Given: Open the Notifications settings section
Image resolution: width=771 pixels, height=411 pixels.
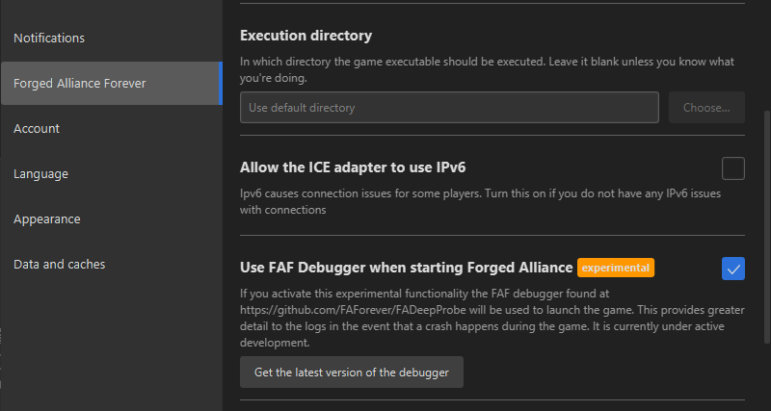Looking at the screenshot, I should (x=49, y=39).
